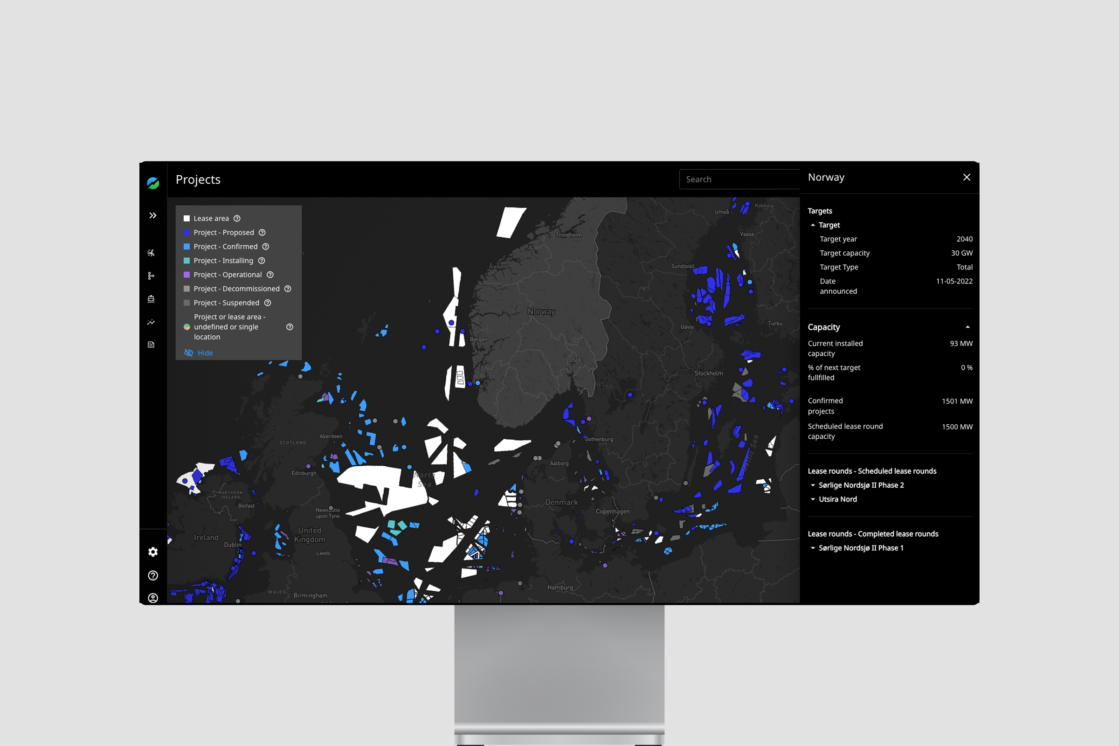Expand Utsira Nord lease round
This screenshot has height=746, width=1119.
pos(813,499)
